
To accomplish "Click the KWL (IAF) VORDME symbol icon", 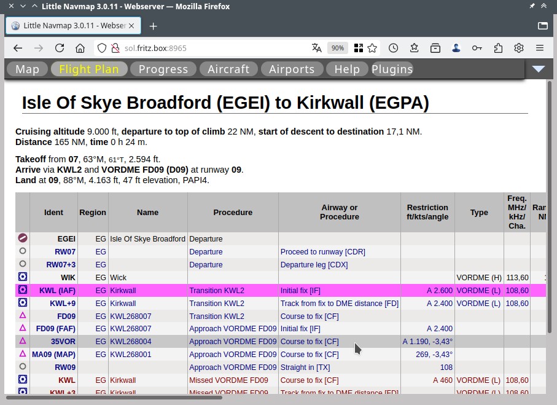I will pos(23,289).
